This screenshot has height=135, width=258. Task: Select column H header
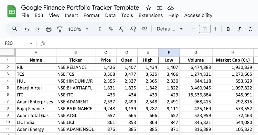click(x=233, y=52)
